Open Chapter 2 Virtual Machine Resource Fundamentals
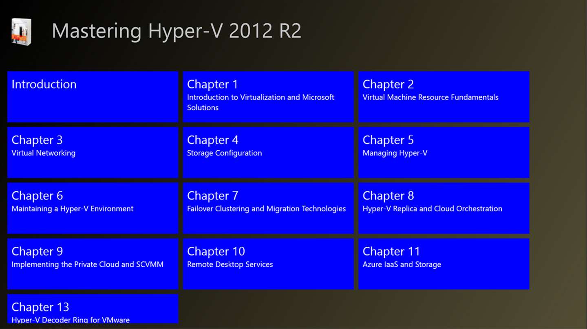587x329 pixels. [444, 97]
